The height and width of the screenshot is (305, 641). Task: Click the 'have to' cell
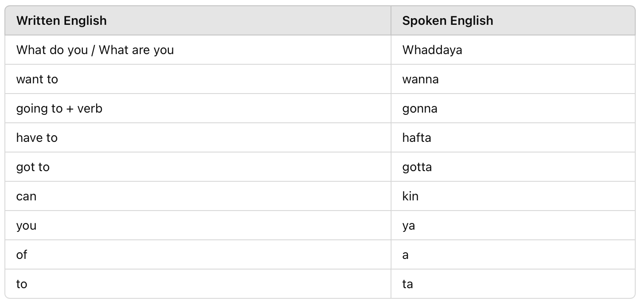click(x=198, y=137)
